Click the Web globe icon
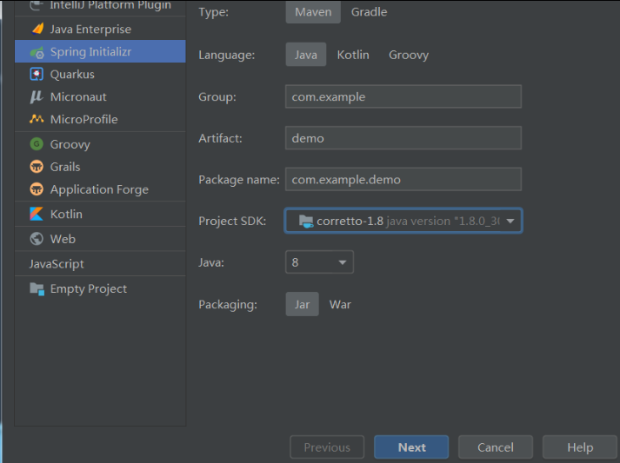This screenshot has width=620, height=463. (37, 239)
